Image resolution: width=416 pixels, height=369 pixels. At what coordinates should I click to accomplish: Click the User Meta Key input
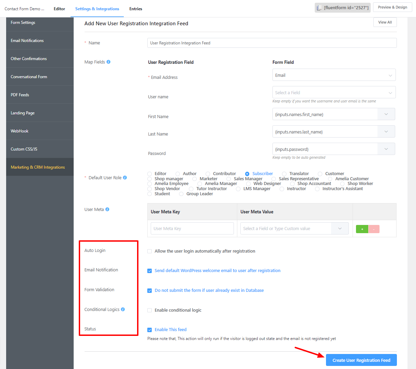click(x=192, y=229)
